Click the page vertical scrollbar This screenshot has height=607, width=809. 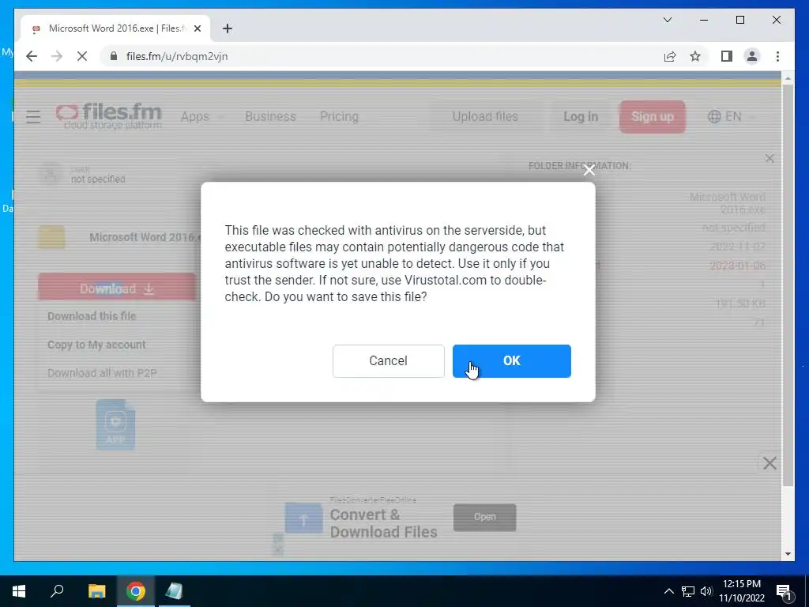[788, 285]
